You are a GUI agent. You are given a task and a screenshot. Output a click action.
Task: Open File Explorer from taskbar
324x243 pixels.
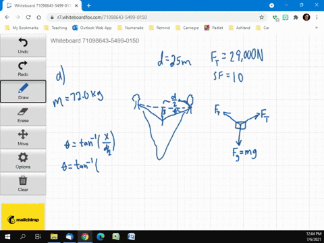click(x=54, y=237)
